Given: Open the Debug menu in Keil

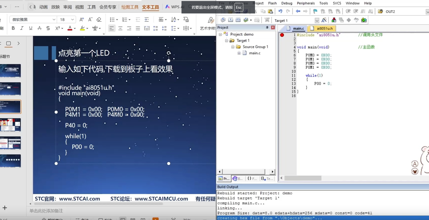Looking at the screenshot, I should pos(287,3).
